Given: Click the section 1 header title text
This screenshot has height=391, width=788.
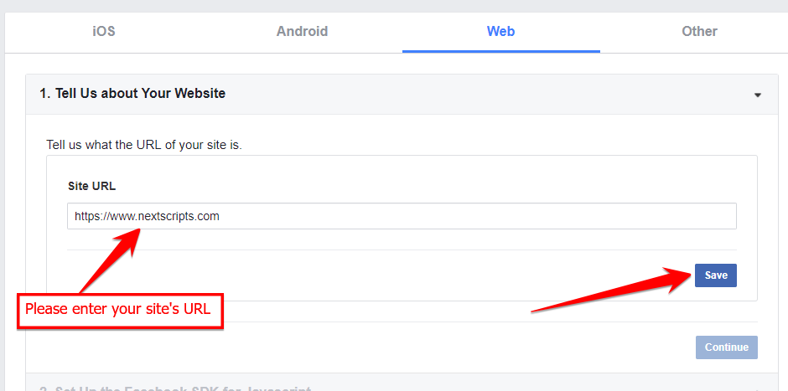Looking at the screenshot, I should 132,94.
